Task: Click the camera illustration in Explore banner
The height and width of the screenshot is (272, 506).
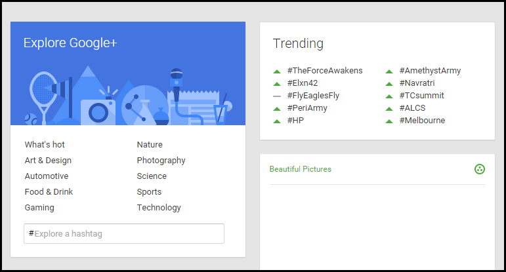Action: (x=98, y=111)
